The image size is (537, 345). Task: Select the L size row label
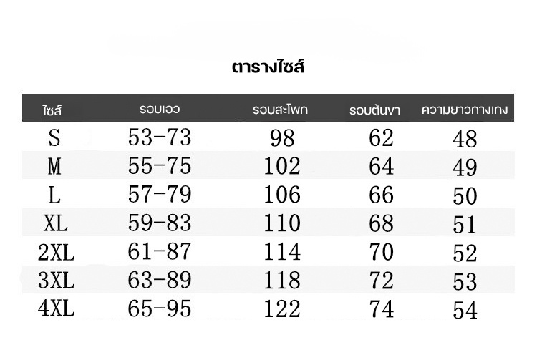(55, 195)
